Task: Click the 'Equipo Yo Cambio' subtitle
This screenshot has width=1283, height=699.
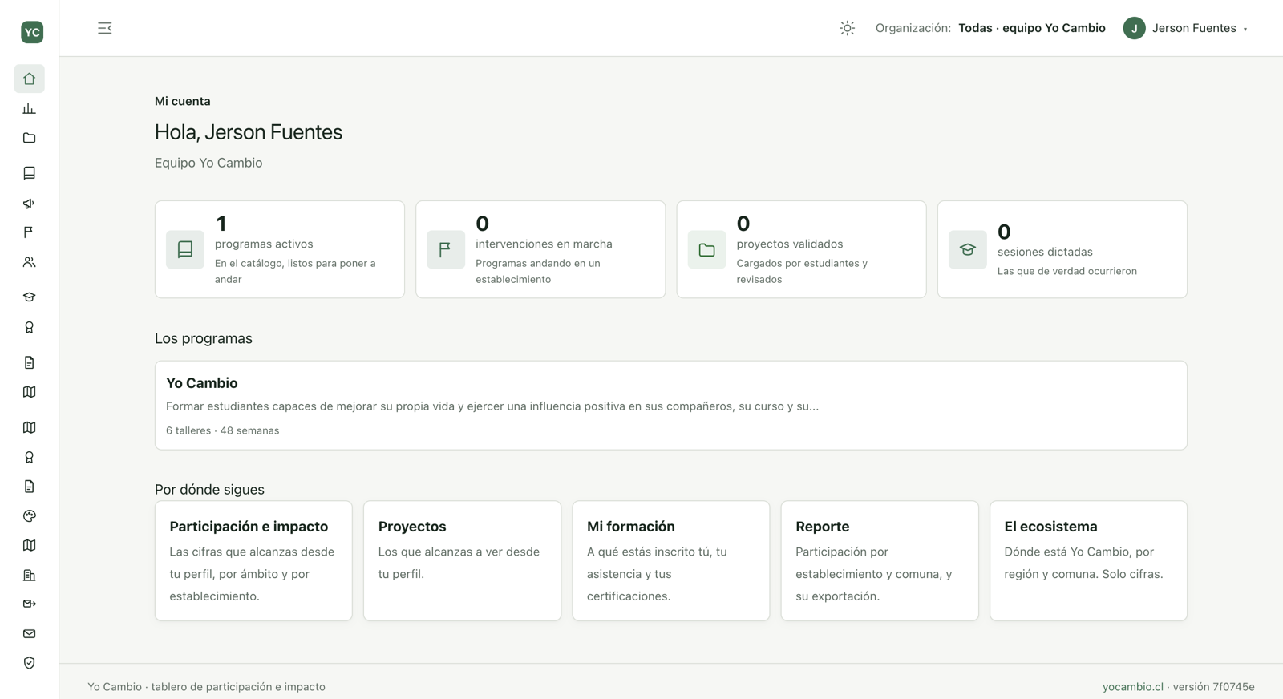Action: click(208, 163)
